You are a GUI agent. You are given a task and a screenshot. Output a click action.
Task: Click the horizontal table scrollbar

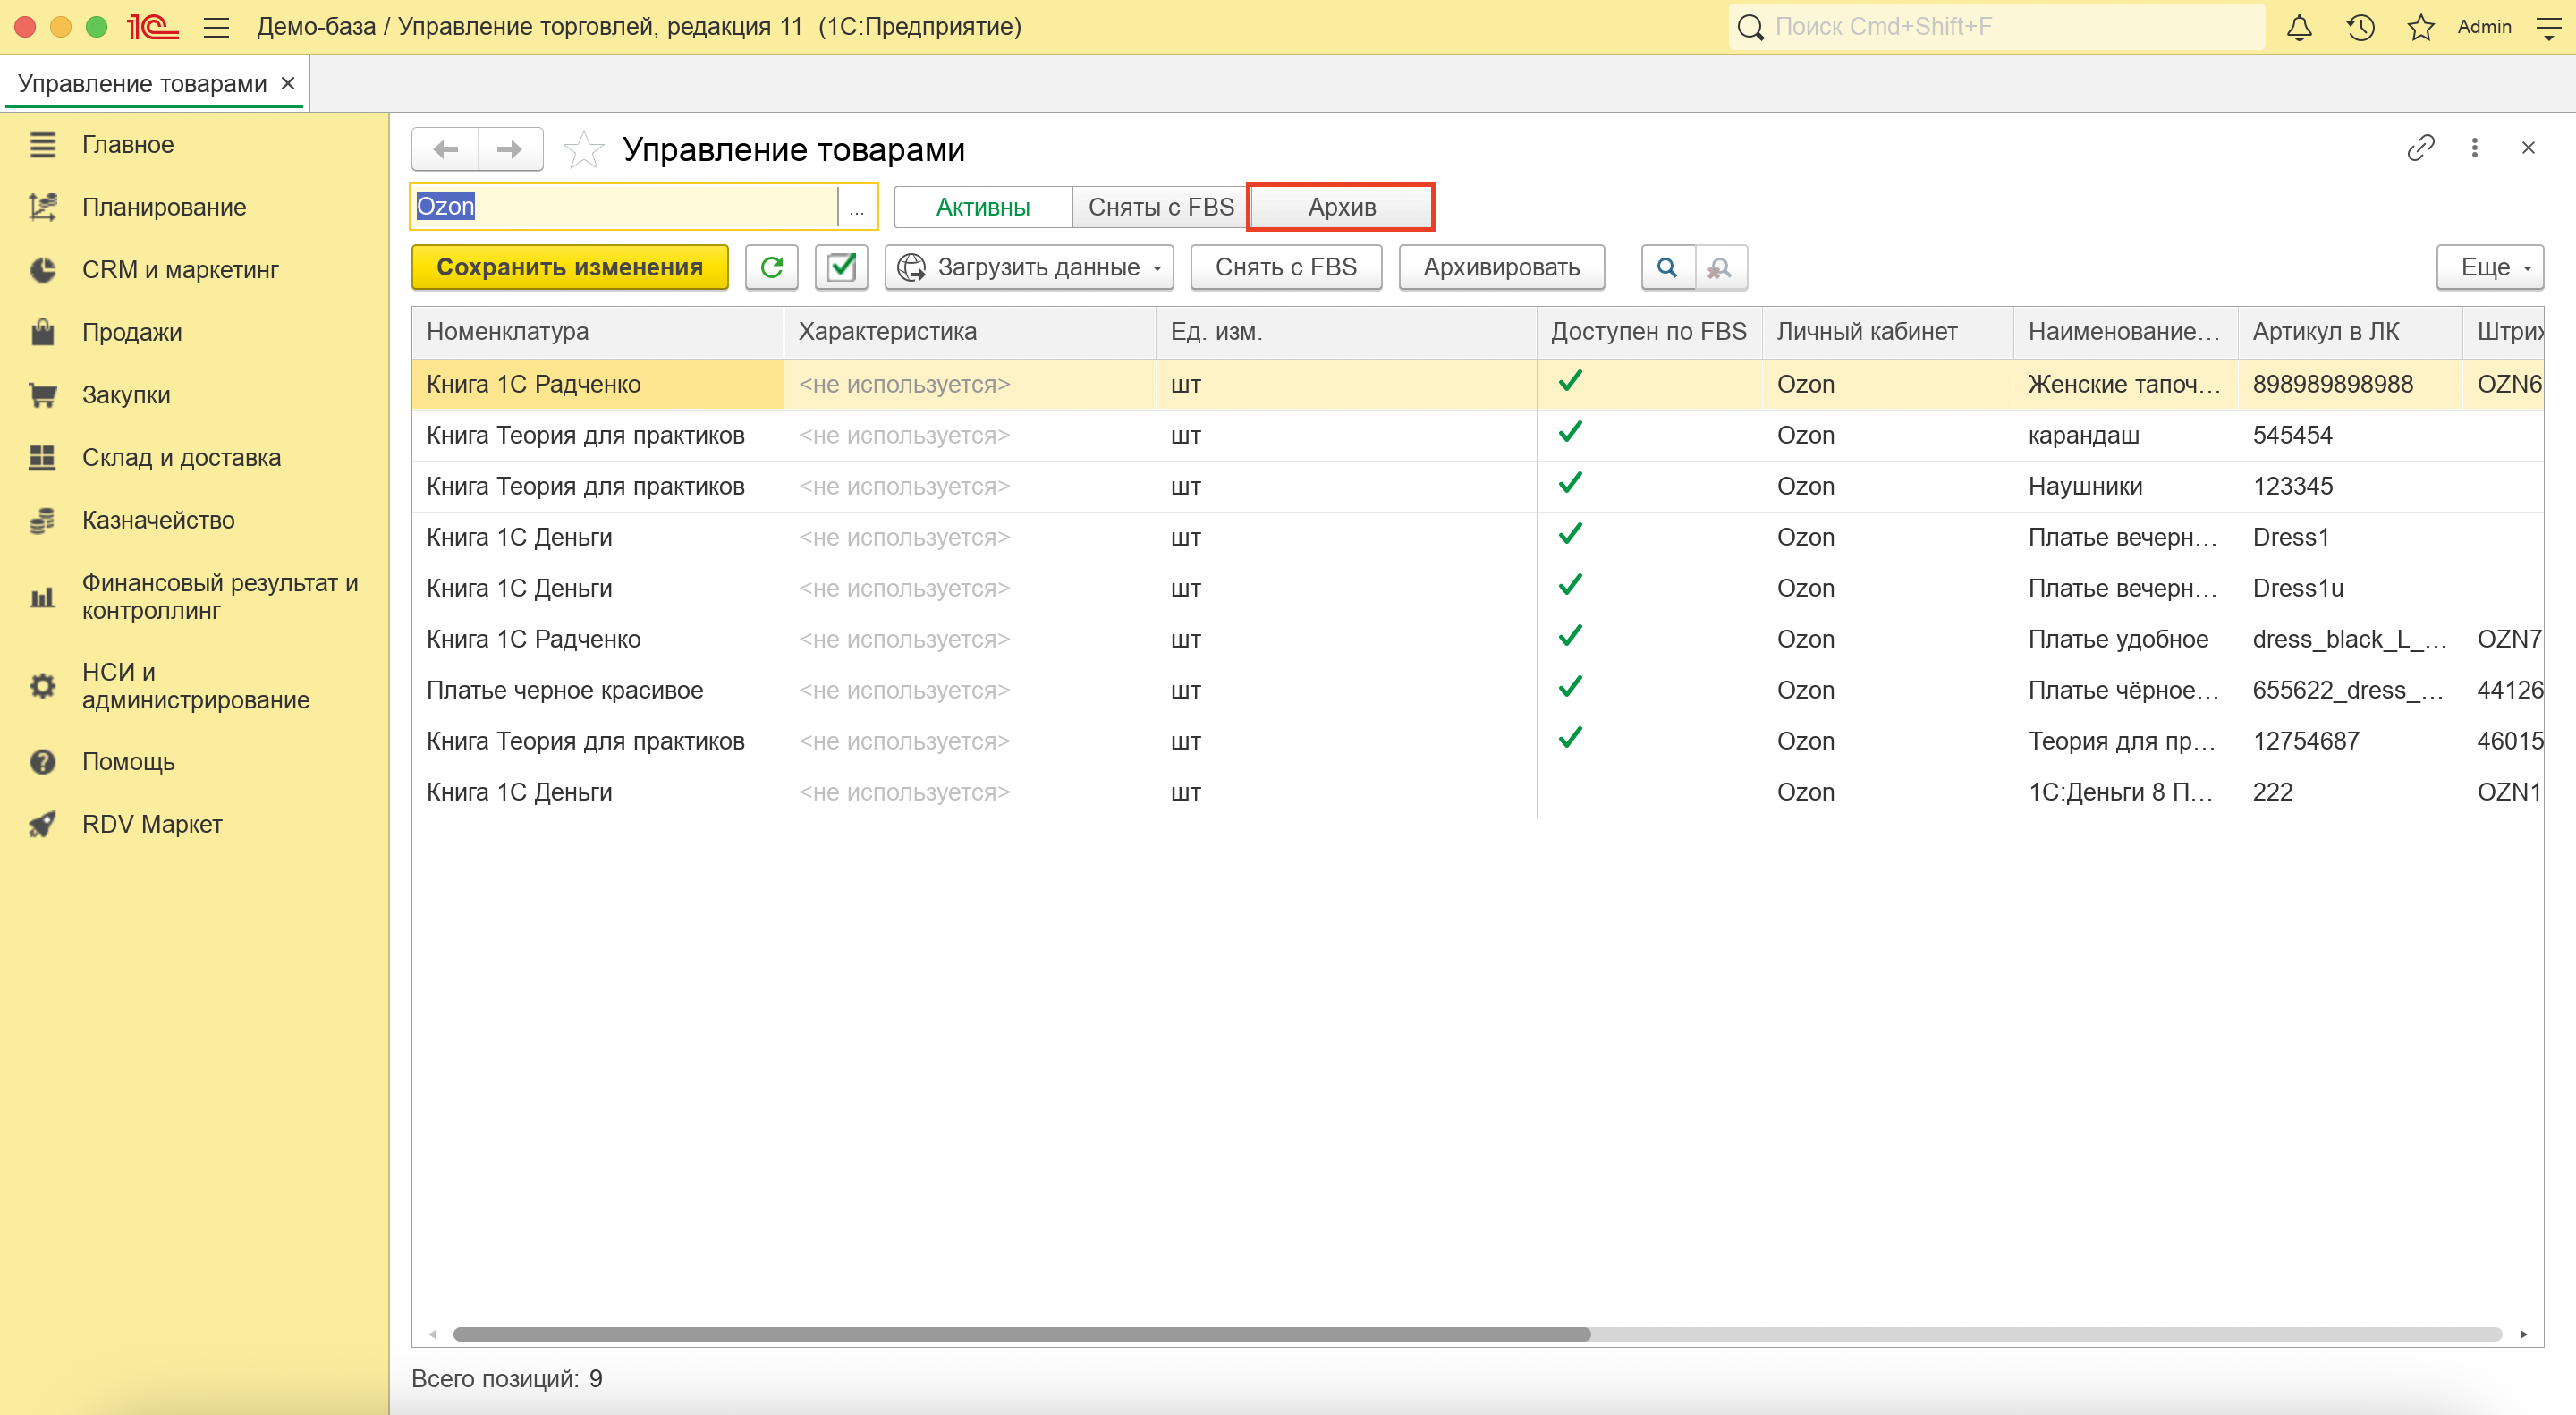[1021, 1333]
